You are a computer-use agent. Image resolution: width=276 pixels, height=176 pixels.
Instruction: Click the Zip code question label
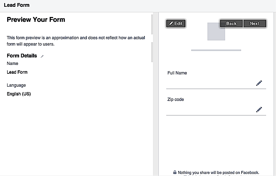[x=175, y=100]
